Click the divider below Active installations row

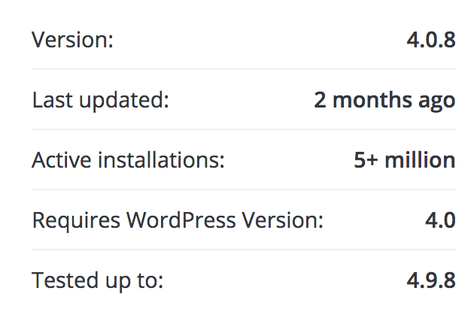click(x=244, y=189)
